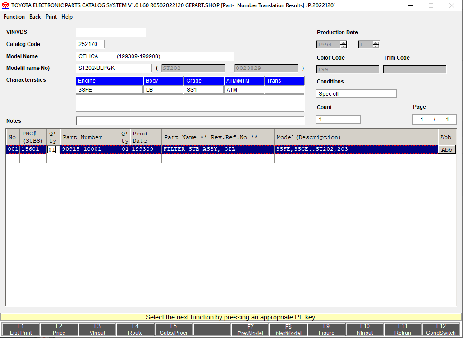Viewport: 463px width, 338px height.
Task: Click the Color Code field 199
Action: (348, 69)
